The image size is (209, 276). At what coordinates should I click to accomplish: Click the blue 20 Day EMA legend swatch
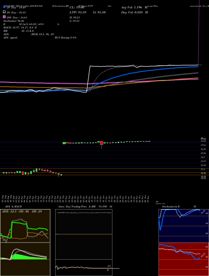tap(5, 7)
